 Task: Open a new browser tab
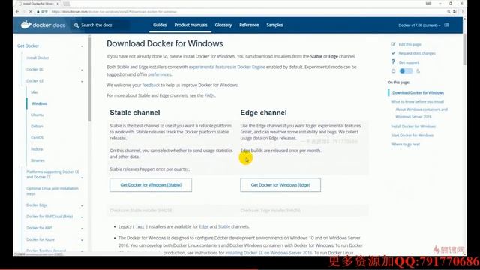67,4
